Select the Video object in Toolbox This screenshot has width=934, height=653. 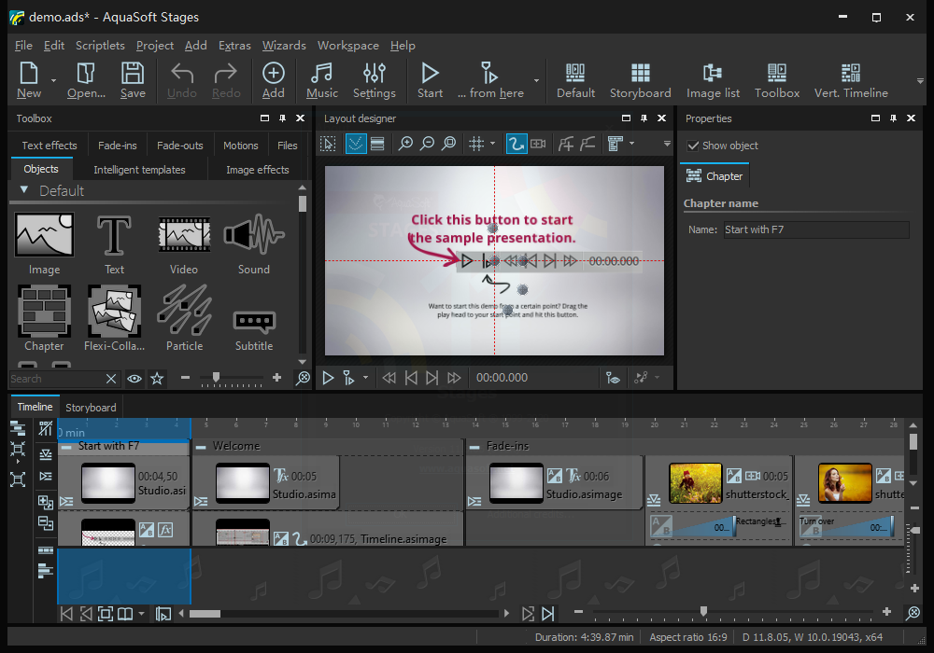click(x=183, y=244)
